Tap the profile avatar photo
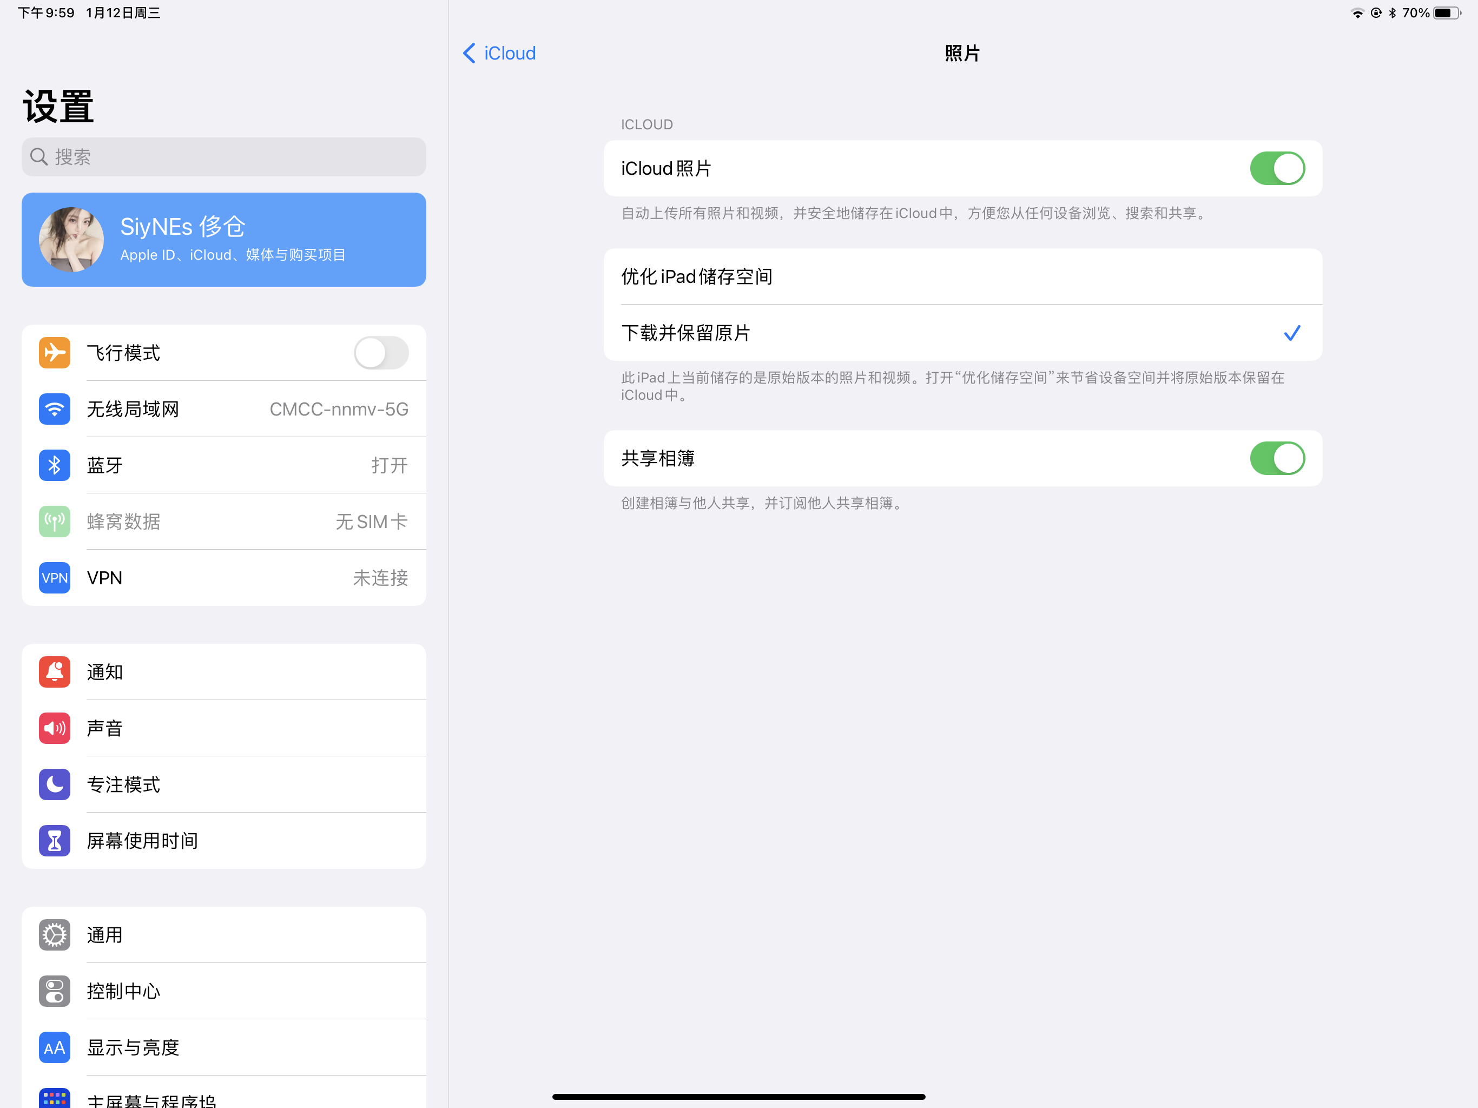The image size is (1478, 1108). (x=71, y=240)
